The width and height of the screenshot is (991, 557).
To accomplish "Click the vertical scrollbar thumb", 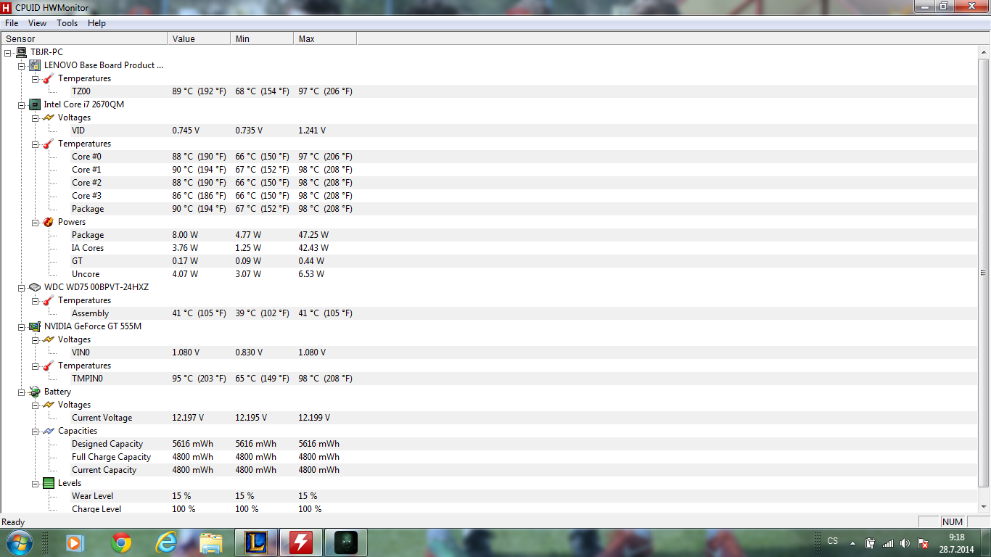I will 983,273.
